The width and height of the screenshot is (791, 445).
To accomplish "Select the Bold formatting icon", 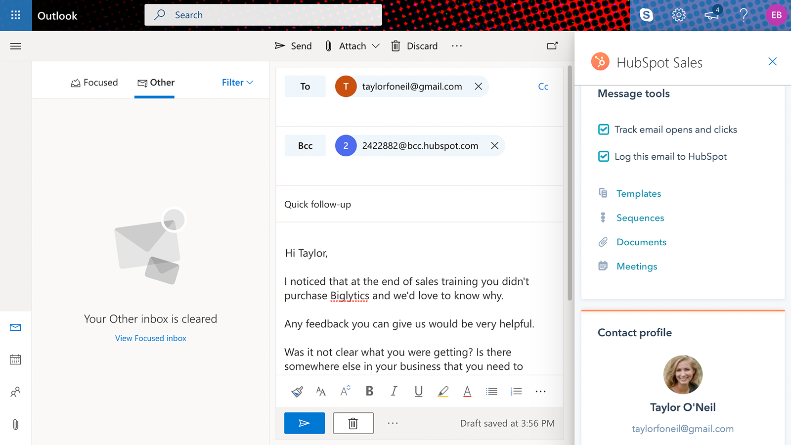I will tap(369, 391).
